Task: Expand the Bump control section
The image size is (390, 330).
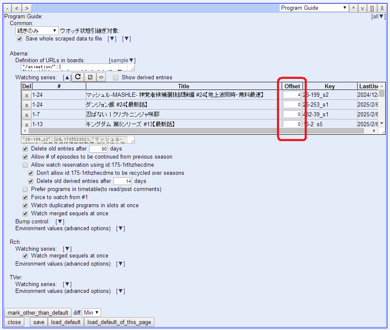Action: pyautogui.click(x=60, y=221)
